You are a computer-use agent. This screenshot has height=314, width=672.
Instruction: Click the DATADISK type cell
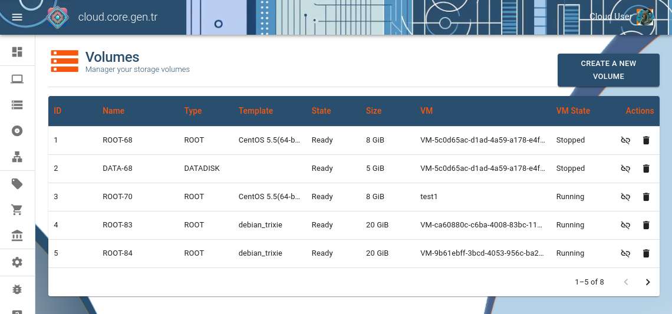[202, 168]
